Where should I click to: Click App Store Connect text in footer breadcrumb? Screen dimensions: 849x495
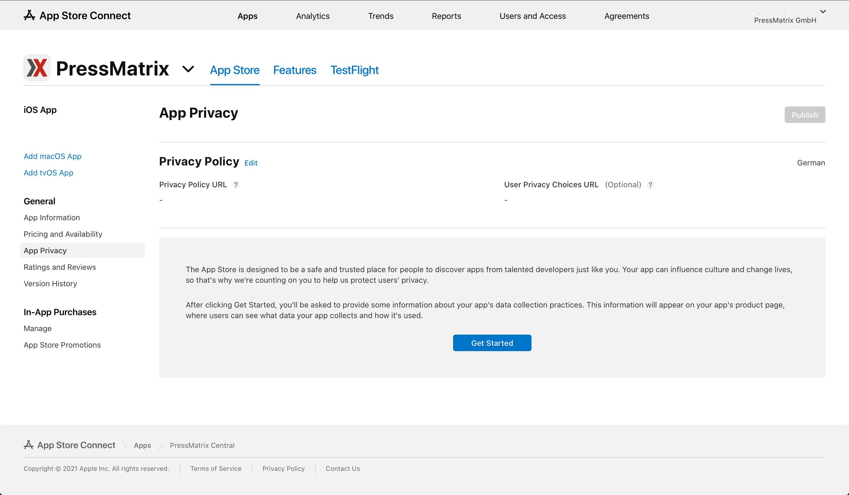(76, 445)
